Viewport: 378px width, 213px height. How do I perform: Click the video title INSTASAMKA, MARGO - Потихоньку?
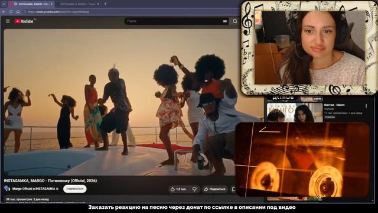tap(50, 180)
